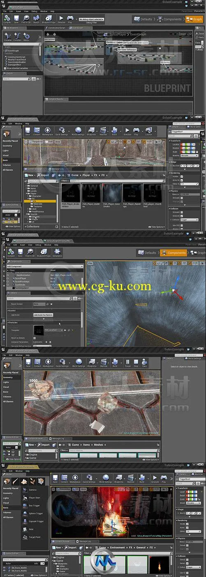Pause the running game in the level editor
The height and width of the screenshot is (577, 206).
127,363
